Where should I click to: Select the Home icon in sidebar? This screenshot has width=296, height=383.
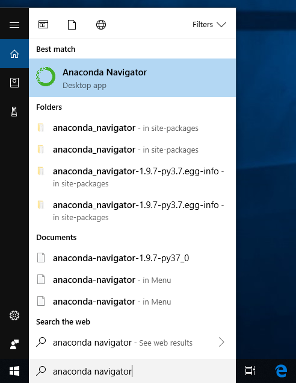(14, 54)
